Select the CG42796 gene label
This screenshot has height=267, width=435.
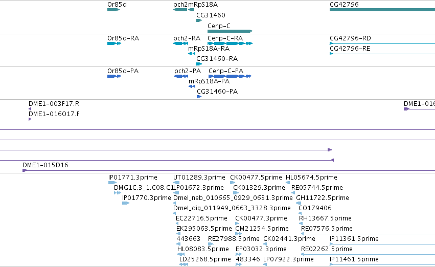coord(344,5)
